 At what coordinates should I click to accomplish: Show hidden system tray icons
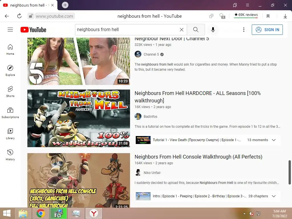[x=244, y=214]
